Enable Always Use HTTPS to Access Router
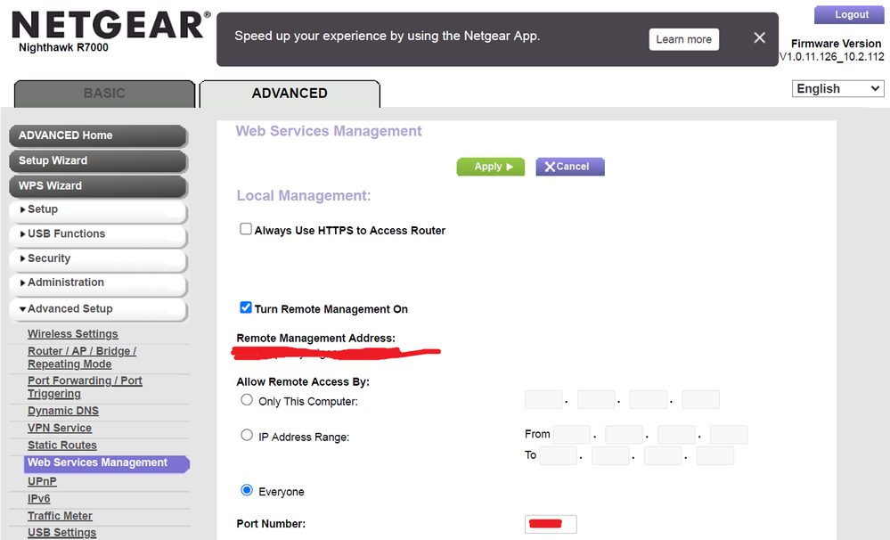The height and width of the screenshot is (540, 890). click(245, 229)
